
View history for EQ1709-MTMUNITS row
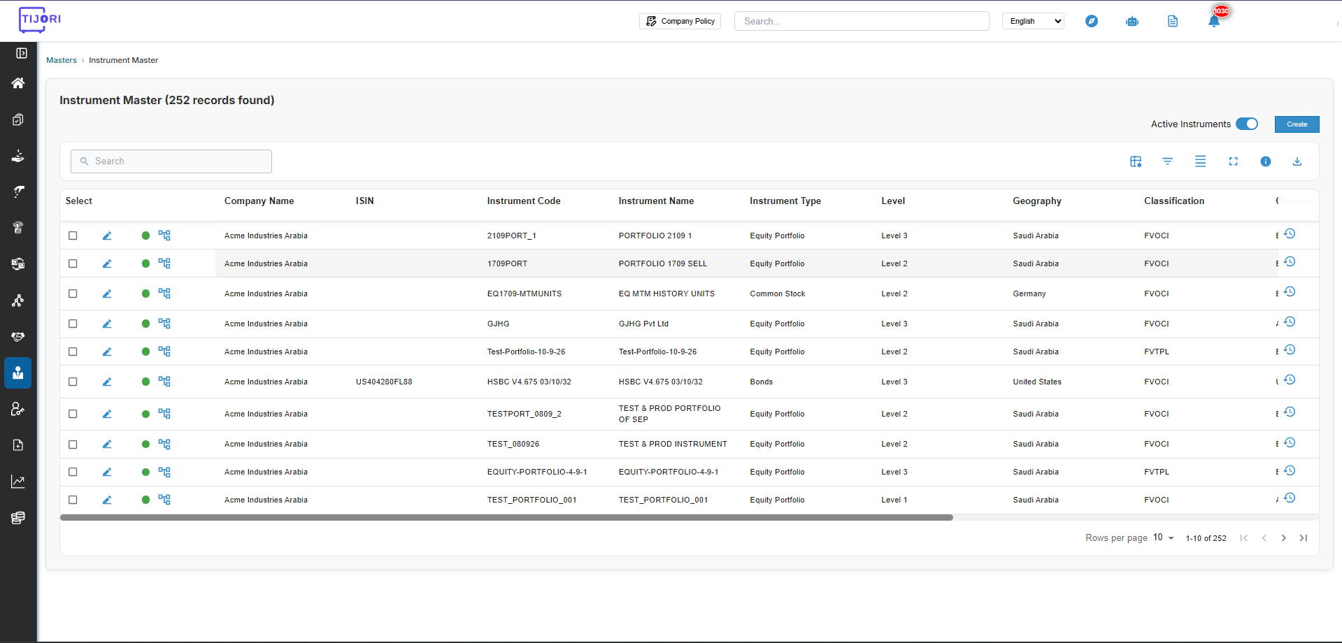click(x=1290, y=291)
